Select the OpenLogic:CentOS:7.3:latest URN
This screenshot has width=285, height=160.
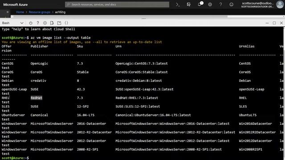[142, 64]
